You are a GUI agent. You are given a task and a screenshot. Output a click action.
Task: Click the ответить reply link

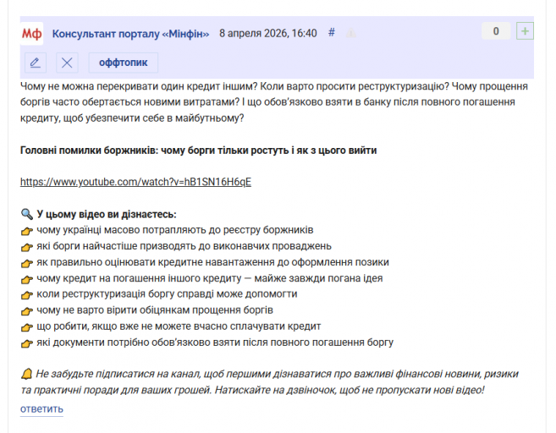coord(41,409)
